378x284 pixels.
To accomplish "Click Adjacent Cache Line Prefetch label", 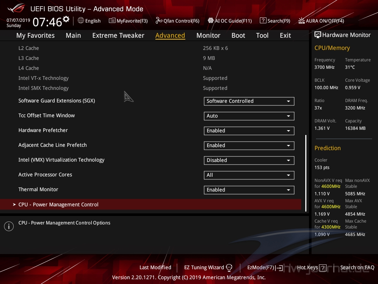I will [52, 145].
